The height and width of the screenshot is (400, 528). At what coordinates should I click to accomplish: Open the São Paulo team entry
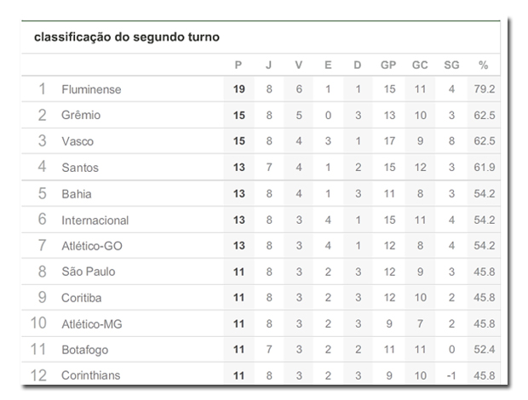[88, 272]
